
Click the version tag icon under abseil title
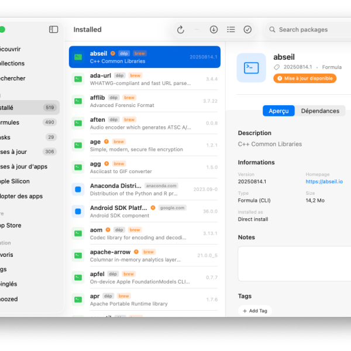point(277,67)
